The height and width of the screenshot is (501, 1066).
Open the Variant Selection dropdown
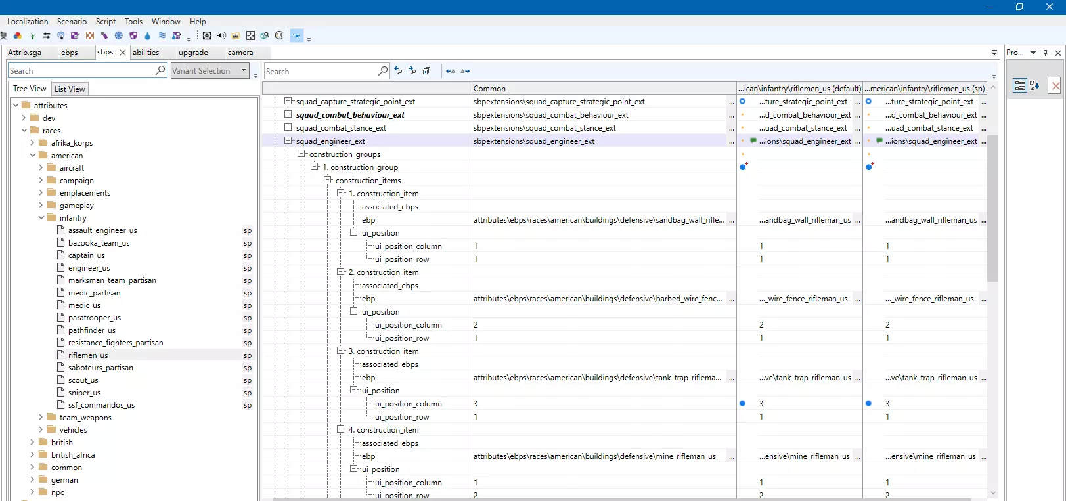pos(244,70)
